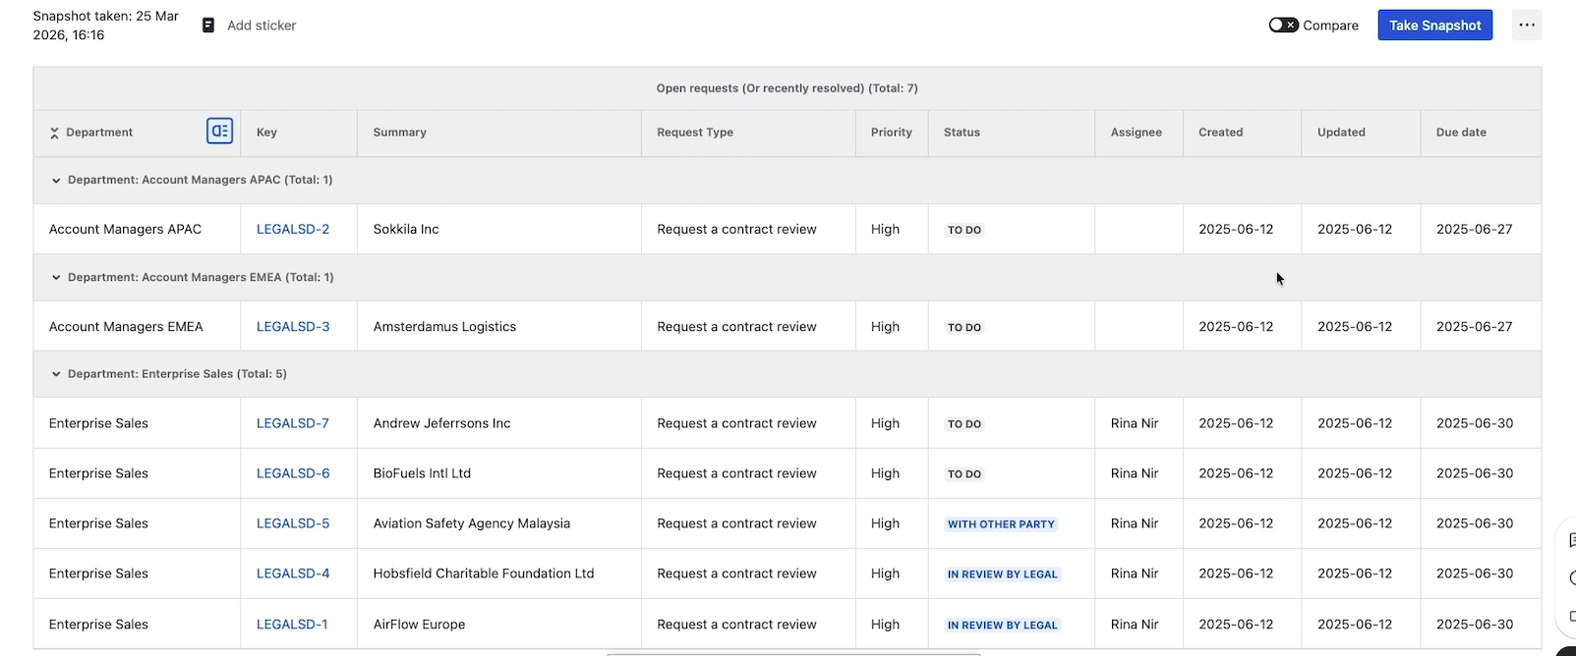Click the TO DO status of LEGALSD-6
Viewport: 1576px width, 656px height.
click(964, 474)
